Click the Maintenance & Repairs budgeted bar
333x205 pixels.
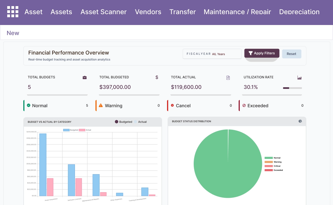96,185
